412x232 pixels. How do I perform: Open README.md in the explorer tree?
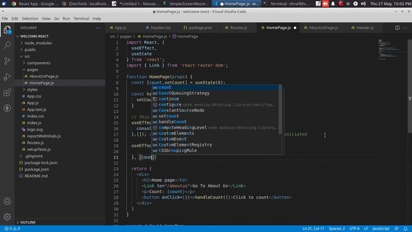pos(36,176)
